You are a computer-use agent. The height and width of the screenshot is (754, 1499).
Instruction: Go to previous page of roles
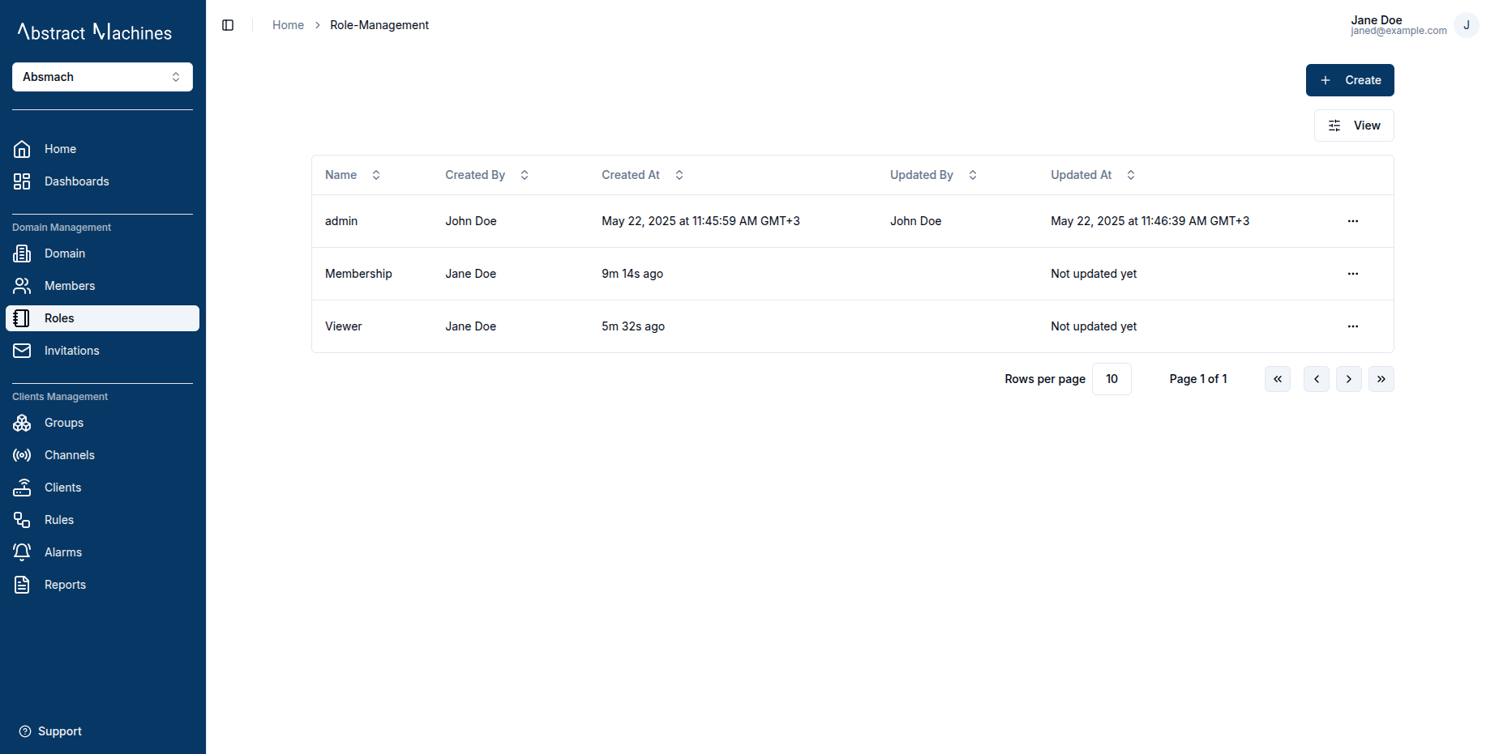pyautogui.click(x=1317, y=379)
